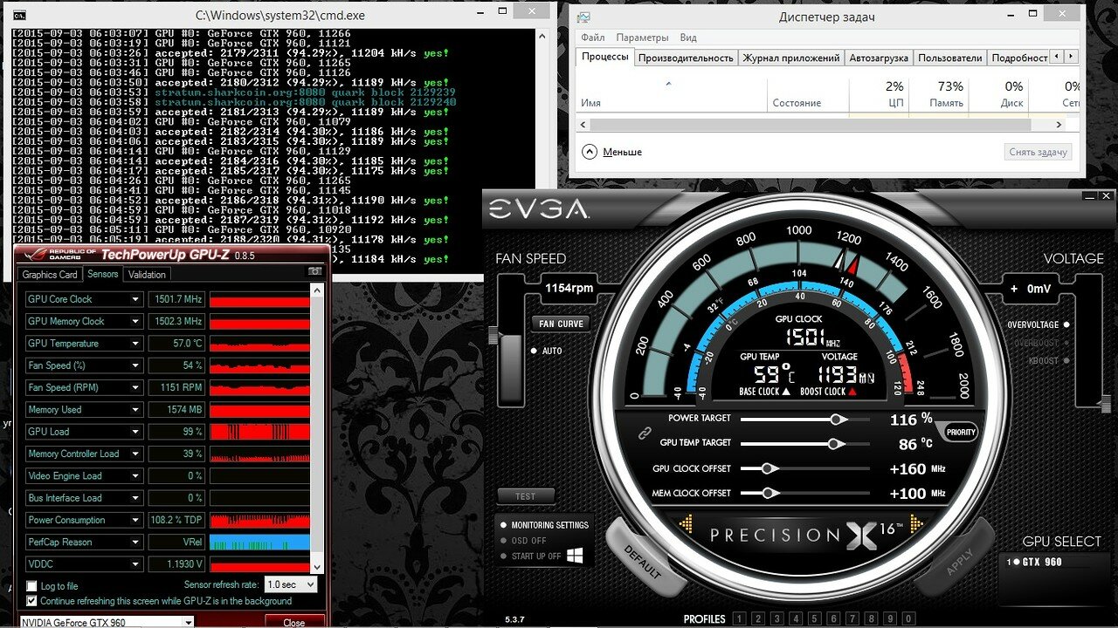Click the TEST button in Precision X
This screenshot has height=628, width=1118.
(526, 496)
